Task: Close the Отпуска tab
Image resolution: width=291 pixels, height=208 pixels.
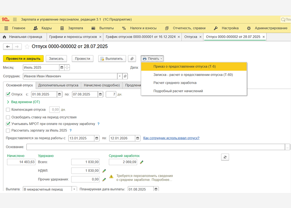Action: [x=200, y=37]
